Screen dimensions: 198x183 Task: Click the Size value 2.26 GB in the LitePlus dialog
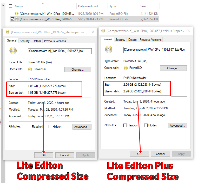click(x=142, y=85)
